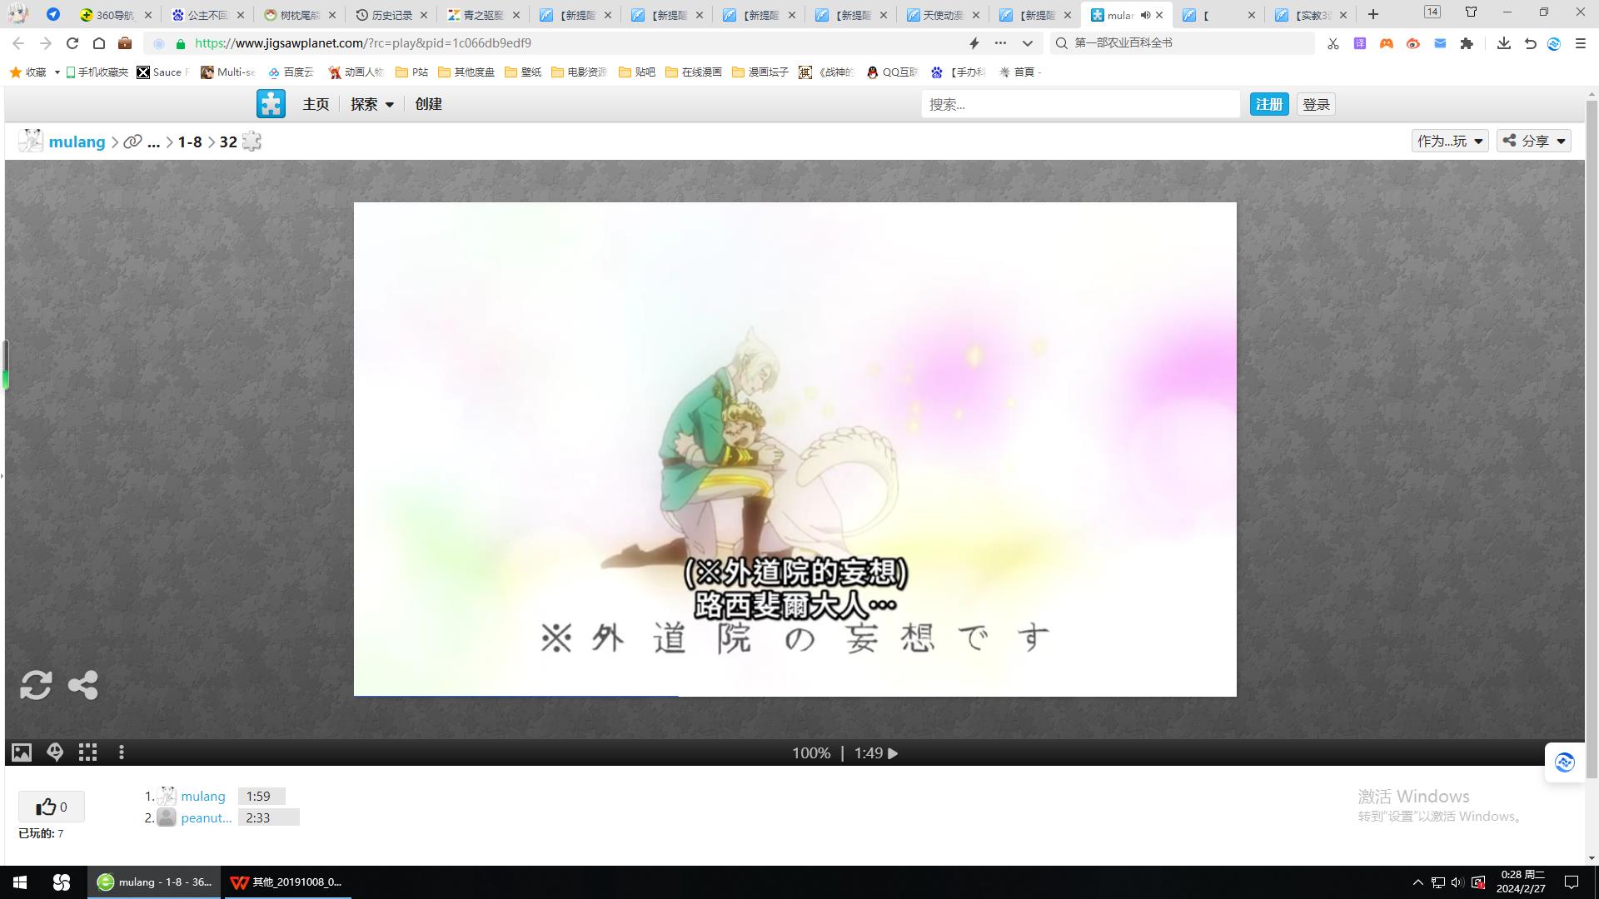Click the restart puzzle arrows icon

coord(36,685)
